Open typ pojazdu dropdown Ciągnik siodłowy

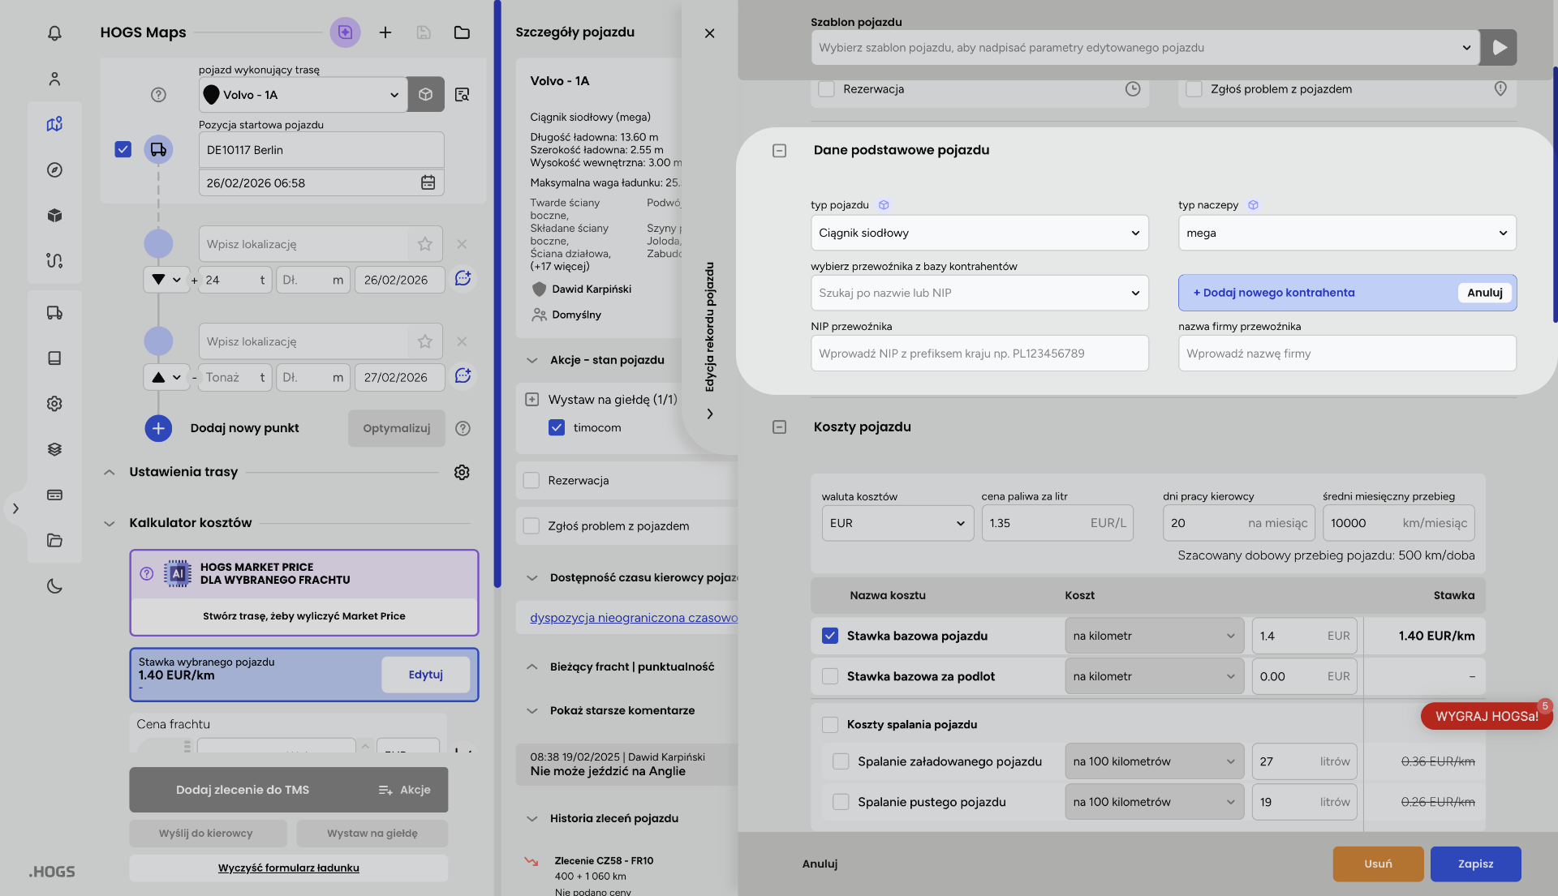click(979, 233)
